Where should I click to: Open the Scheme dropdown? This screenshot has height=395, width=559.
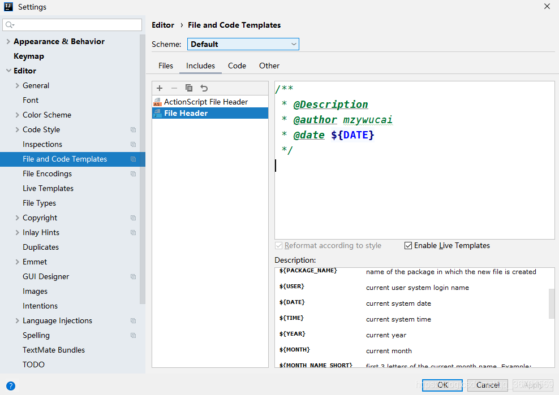point(243,44)
